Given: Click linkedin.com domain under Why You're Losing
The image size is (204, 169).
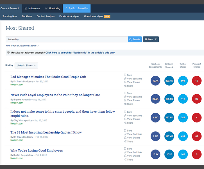Looking at the screenshot, I should [x=17, y=158].
